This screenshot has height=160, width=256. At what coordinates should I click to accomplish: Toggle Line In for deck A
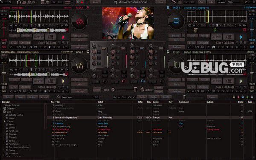point(79,40)
